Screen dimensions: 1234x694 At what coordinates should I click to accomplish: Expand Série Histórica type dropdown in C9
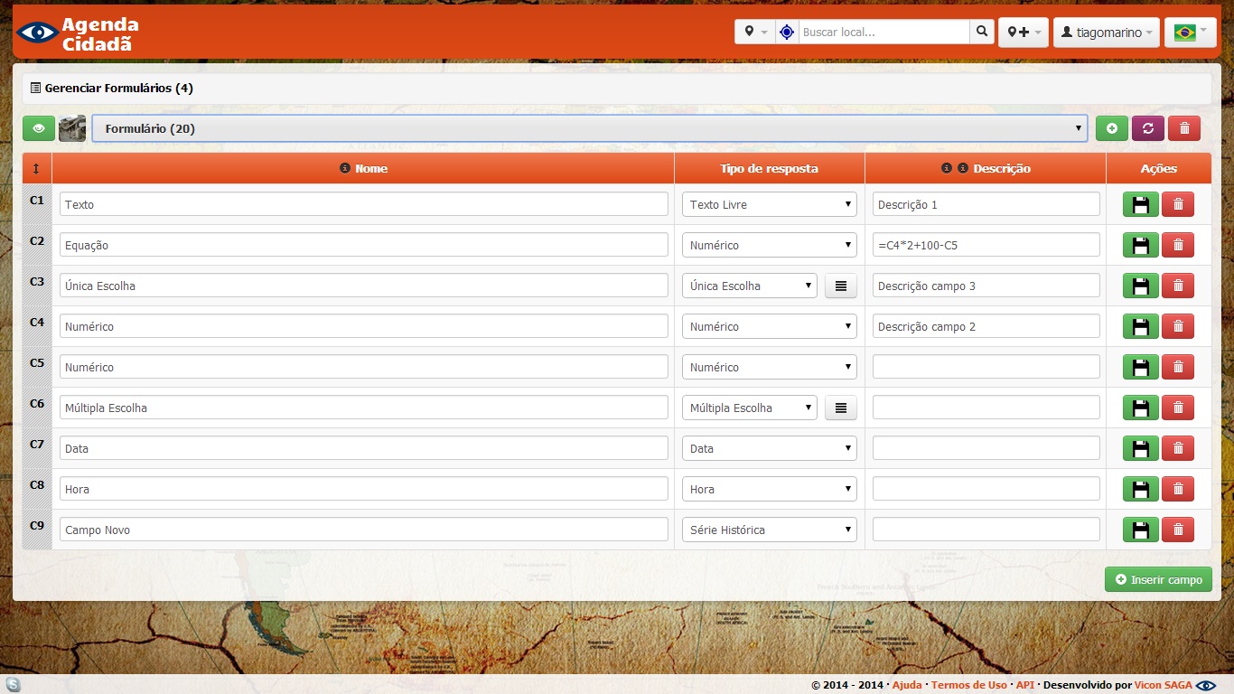[x=769, y=530]
